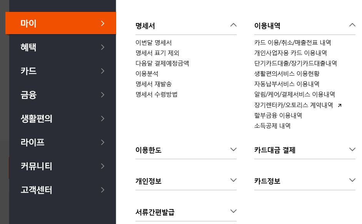The width and height of the screenshot is (362, 224).
Task: Open 다음달 결제예정금액 link
Action: 162,63
